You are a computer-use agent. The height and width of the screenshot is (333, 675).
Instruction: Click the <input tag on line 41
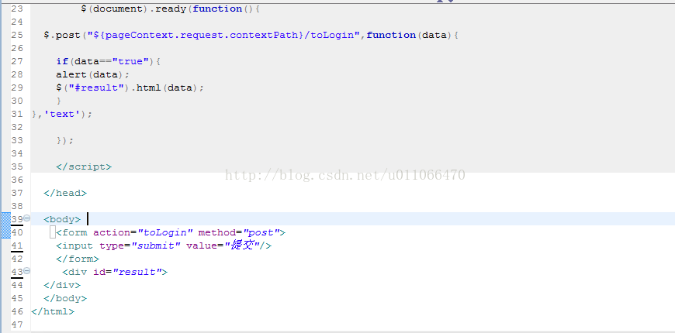pyautogui.click(x=74, y=245)
